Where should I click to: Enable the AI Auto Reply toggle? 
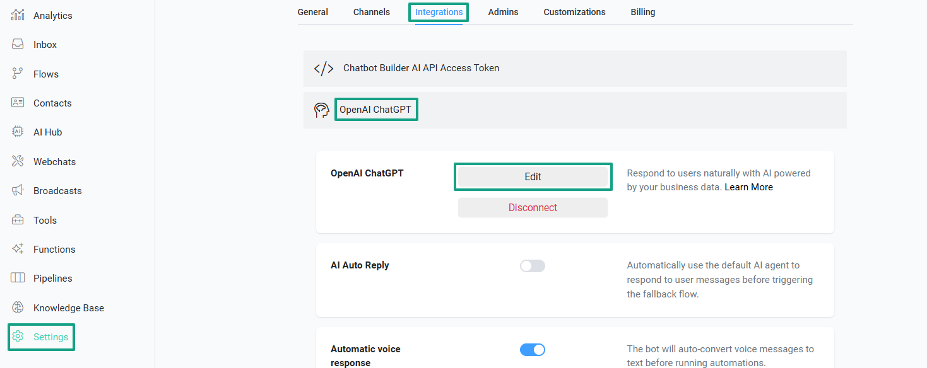coord(533,266)
